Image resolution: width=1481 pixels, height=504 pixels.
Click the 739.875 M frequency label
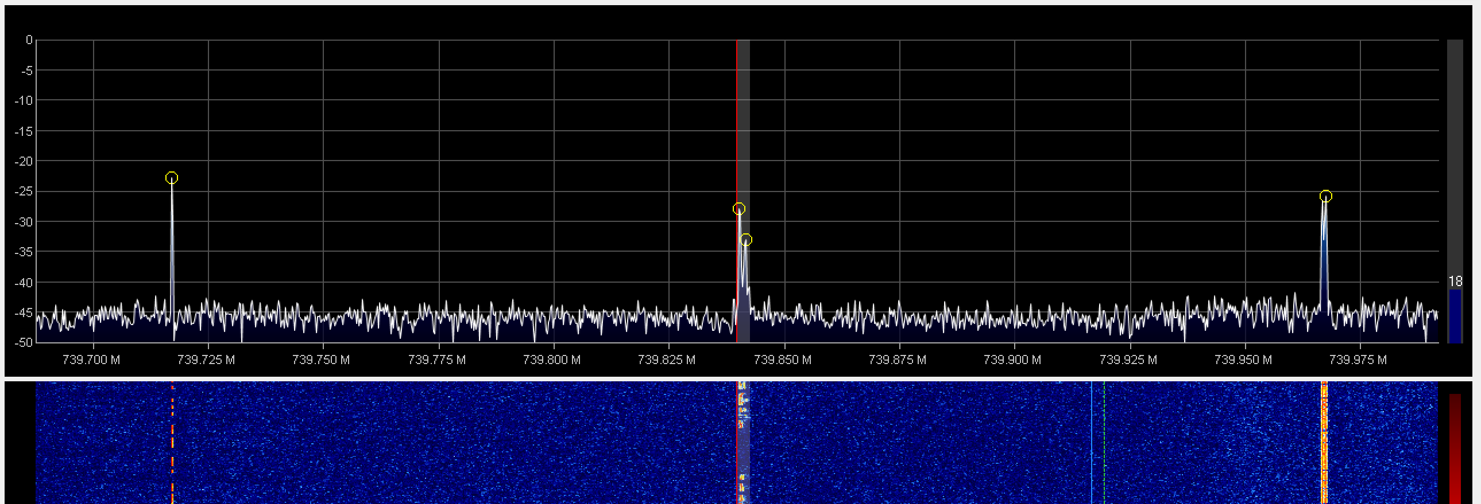898,360
